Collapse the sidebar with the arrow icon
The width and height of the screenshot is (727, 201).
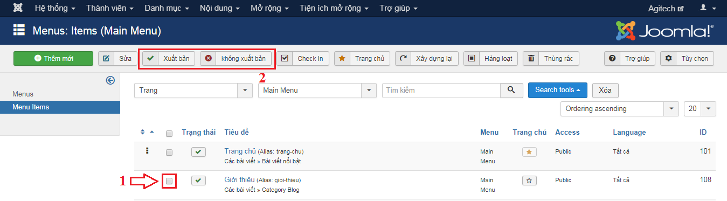coord(110,80)
